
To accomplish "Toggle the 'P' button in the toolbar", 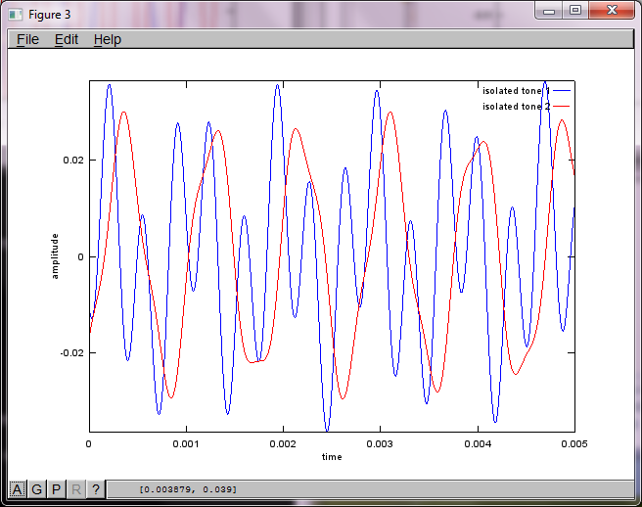I will [56, 489].
